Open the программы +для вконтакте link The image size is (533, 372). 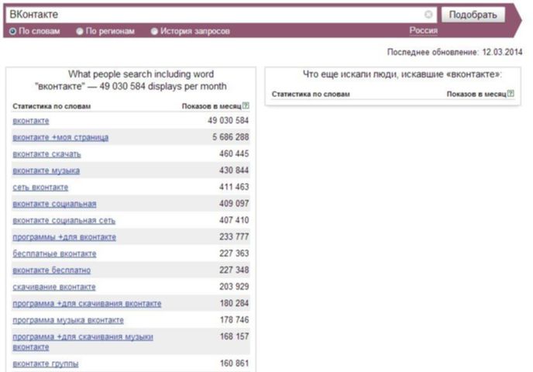(64, 237)
